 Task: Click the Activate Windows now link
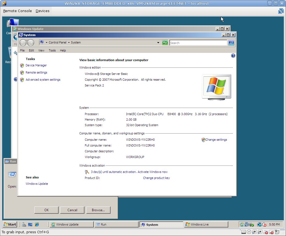[153, 172]
